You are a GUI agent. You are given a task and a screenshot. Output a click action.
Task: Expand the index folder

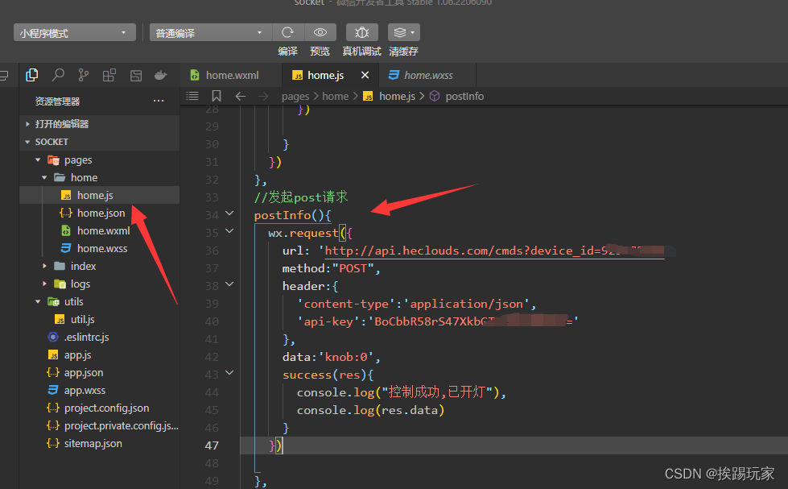[99, 266]
